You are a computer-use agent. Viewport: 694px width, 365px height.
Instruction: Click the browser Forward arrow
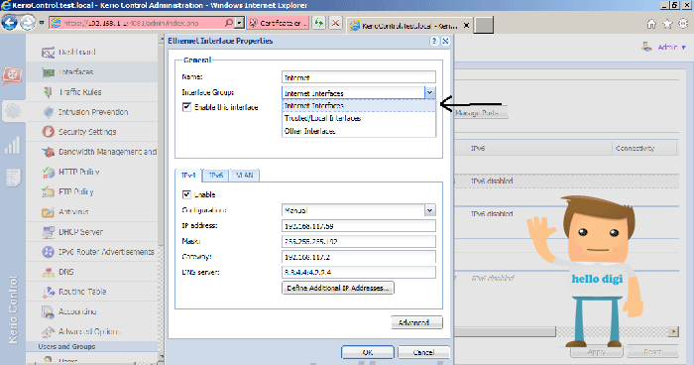click(28, 23)
